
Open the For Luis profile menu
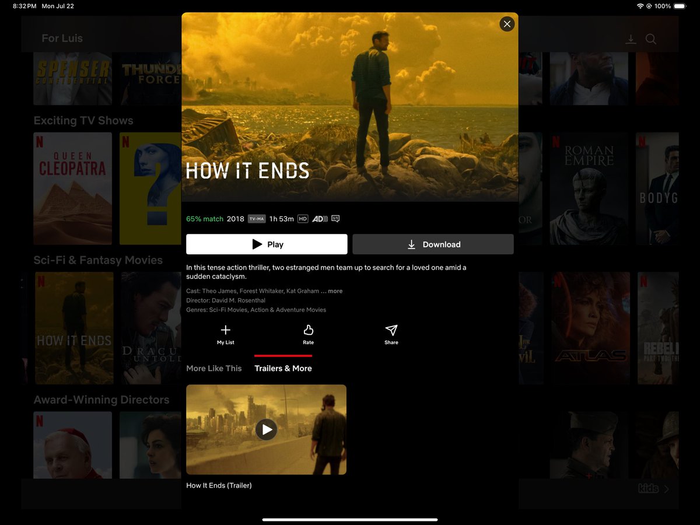[x=62, y=38]
